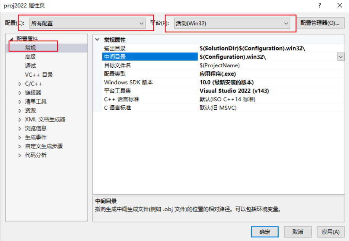Select the 资源 tree label

point(31,110)
